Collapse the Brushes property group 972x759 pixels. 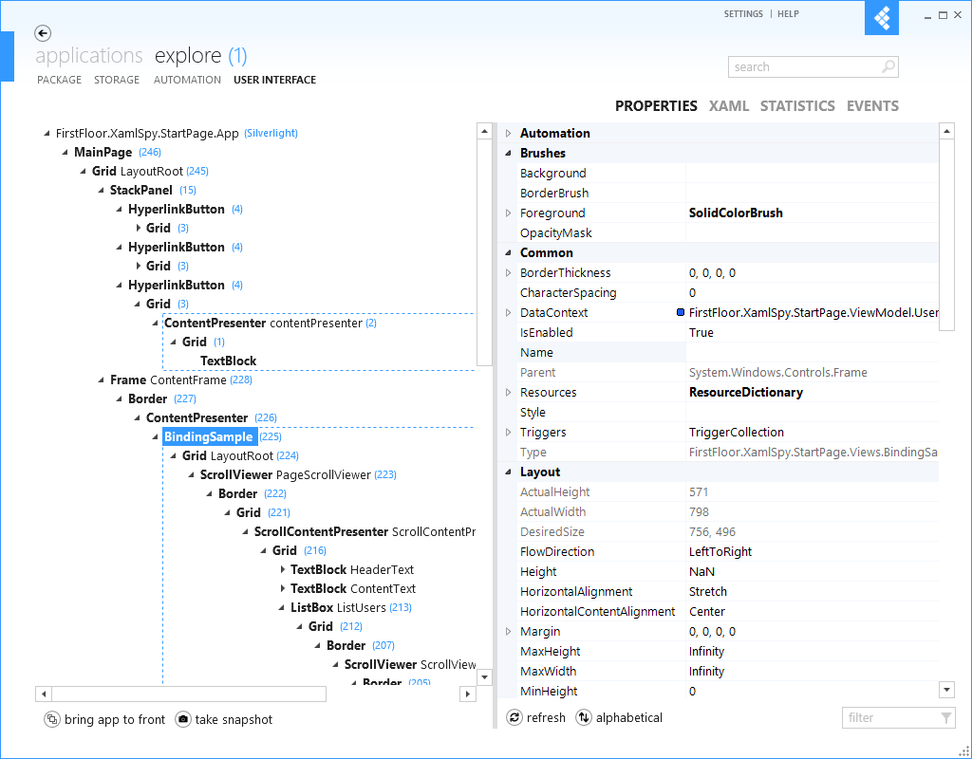pyautogui.click(x=509, y=153)
